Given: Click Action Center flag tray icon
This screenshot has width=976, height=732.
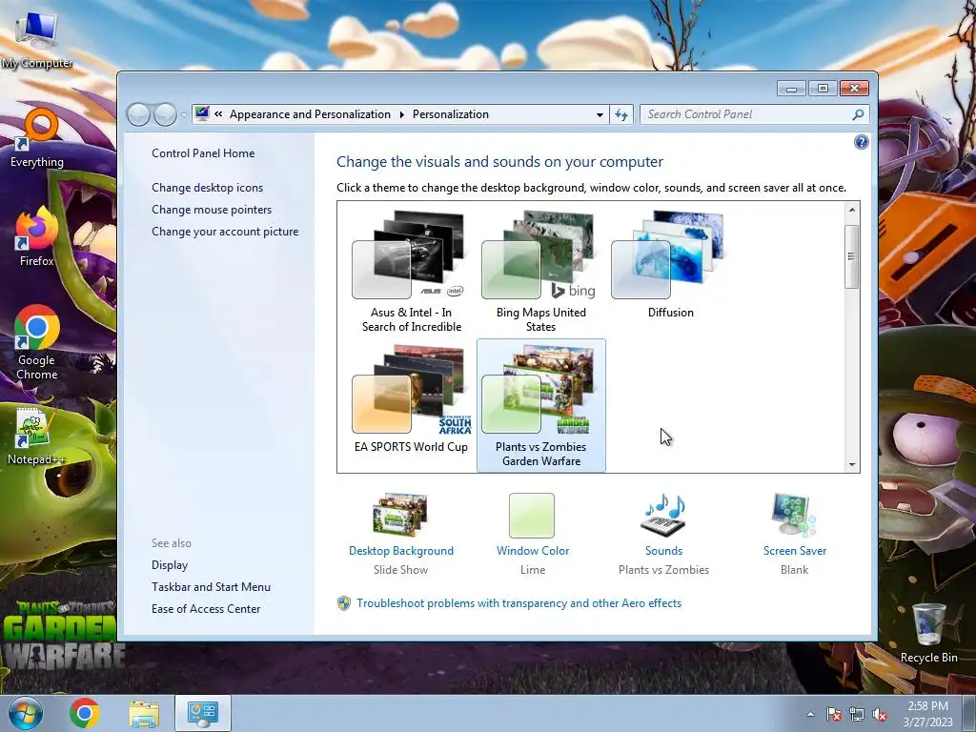Looking at the screenshot, I should [834, 715].
